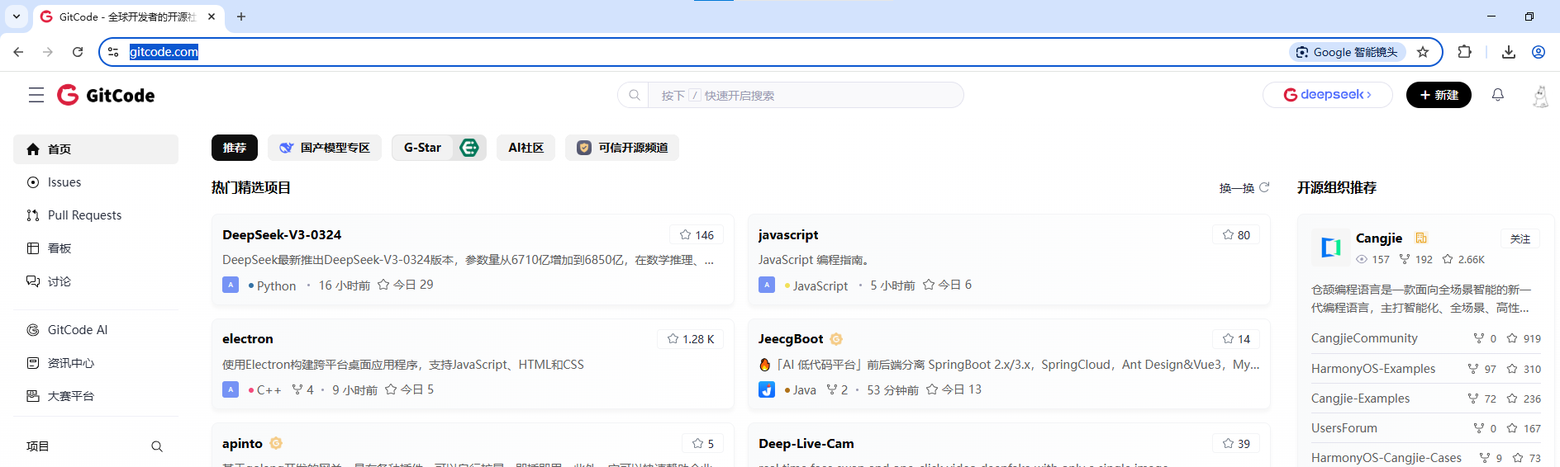The height and width of the screenshot is (467, 1560).
Task: Open browser extensions icon
Action: click(1464, 52)
